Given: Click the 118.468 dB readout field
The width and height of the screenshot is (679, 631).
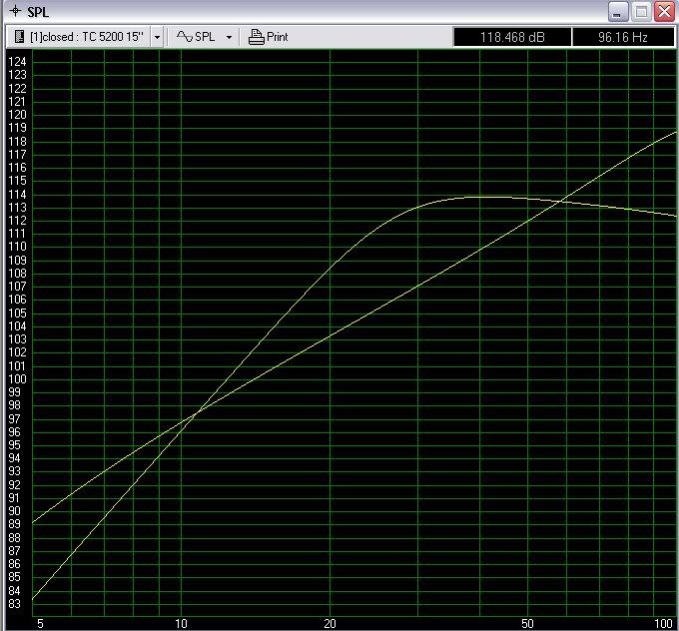Looking at the screenshot, I should coord(512,37).
